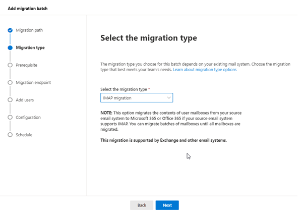Click the Add users step circle
The image size is (308, 212).
tap(10, 100)
